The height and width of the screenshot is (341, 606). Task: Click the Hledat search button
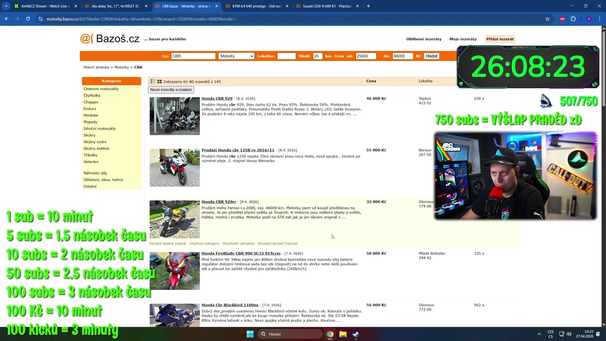(x=431, y=56)
